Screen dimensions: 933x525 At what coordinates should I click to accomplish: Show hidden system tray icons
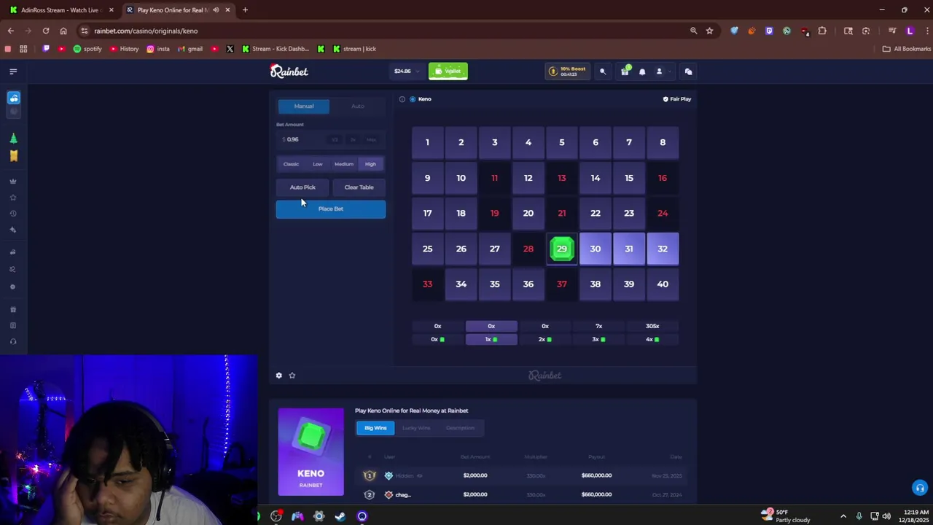click(843, 516)
